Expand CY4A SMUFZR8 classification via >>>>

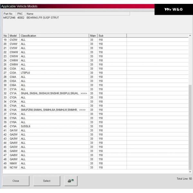point(82,110)
